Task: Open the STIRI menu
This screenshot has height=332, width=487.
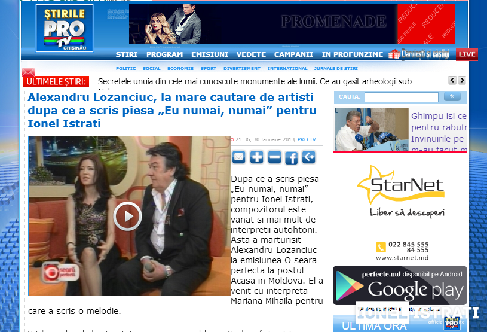Action: click(x=127, y=54)
